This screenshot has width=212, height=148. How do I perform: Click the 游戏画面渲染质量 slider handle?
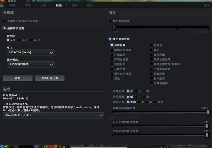[208, 112]
